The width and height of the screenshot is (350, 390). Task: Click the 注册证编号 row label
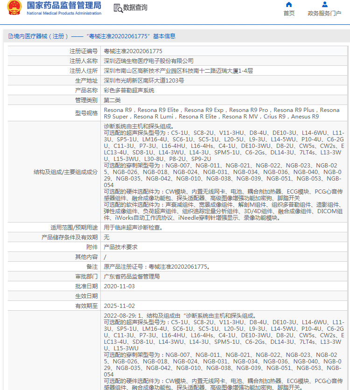pos(84,51)
